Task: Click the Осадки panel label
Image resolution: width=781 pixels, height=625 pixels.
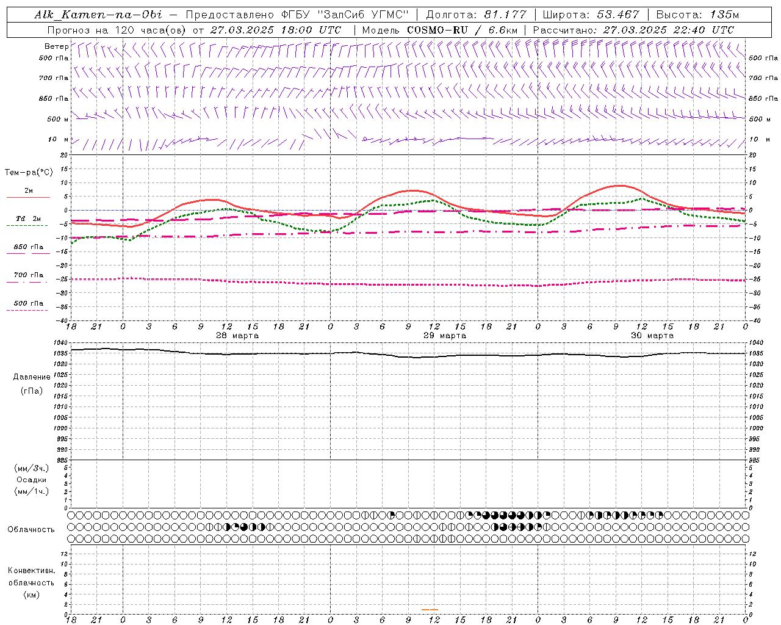Action: pyautogui.click(x=32, y=480)
